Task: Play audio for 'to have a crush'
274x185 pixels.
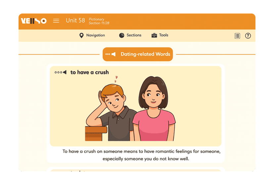Action: (x=61, y=72)
